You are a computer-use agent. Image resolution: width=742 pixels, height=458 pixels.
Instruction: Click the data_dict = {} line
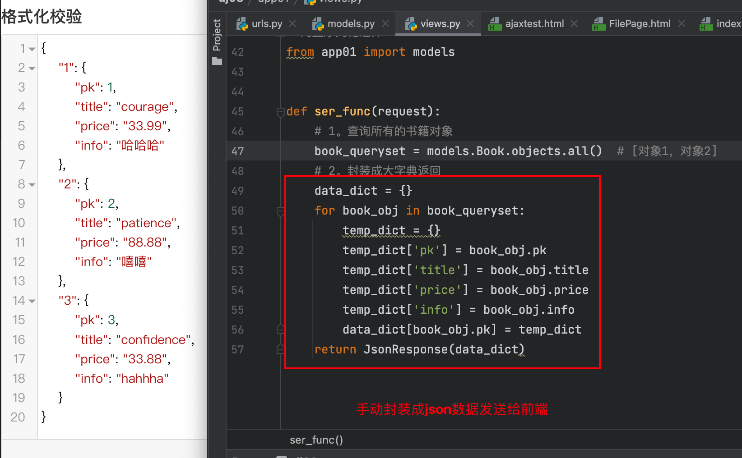[x=363, y=191]
